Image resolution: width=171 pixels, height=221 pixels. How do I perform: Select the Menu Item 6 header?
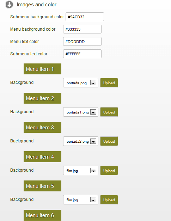click(x=42, y=215)
